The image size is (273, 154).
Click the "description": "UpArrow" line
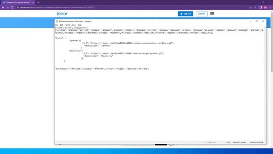pos(97,46)
